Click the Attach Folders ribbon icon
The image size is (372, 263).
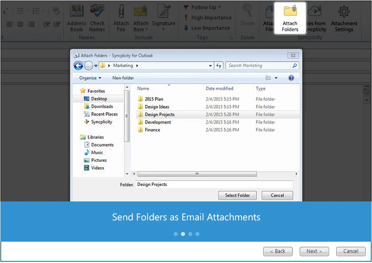tap(290, 11)
